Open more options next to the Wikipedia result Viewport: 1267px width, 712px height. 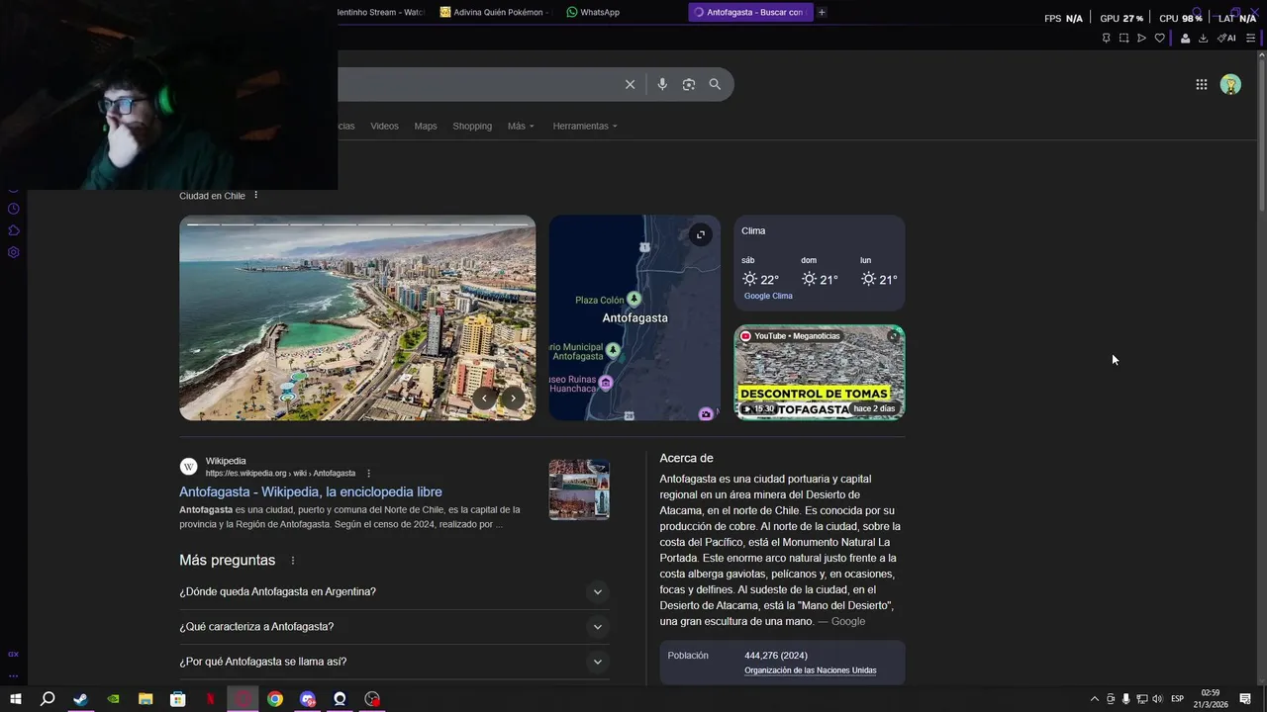pos(368,474)
